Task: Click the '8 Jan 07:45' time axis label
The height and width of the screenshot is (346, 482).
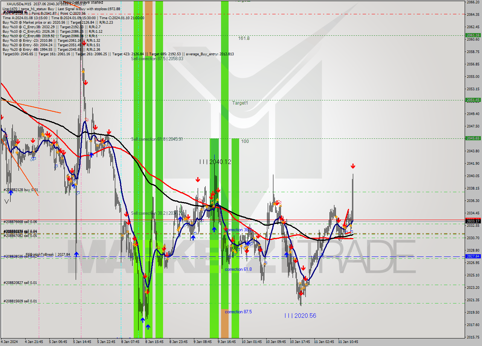Action: tap(130, 342)
